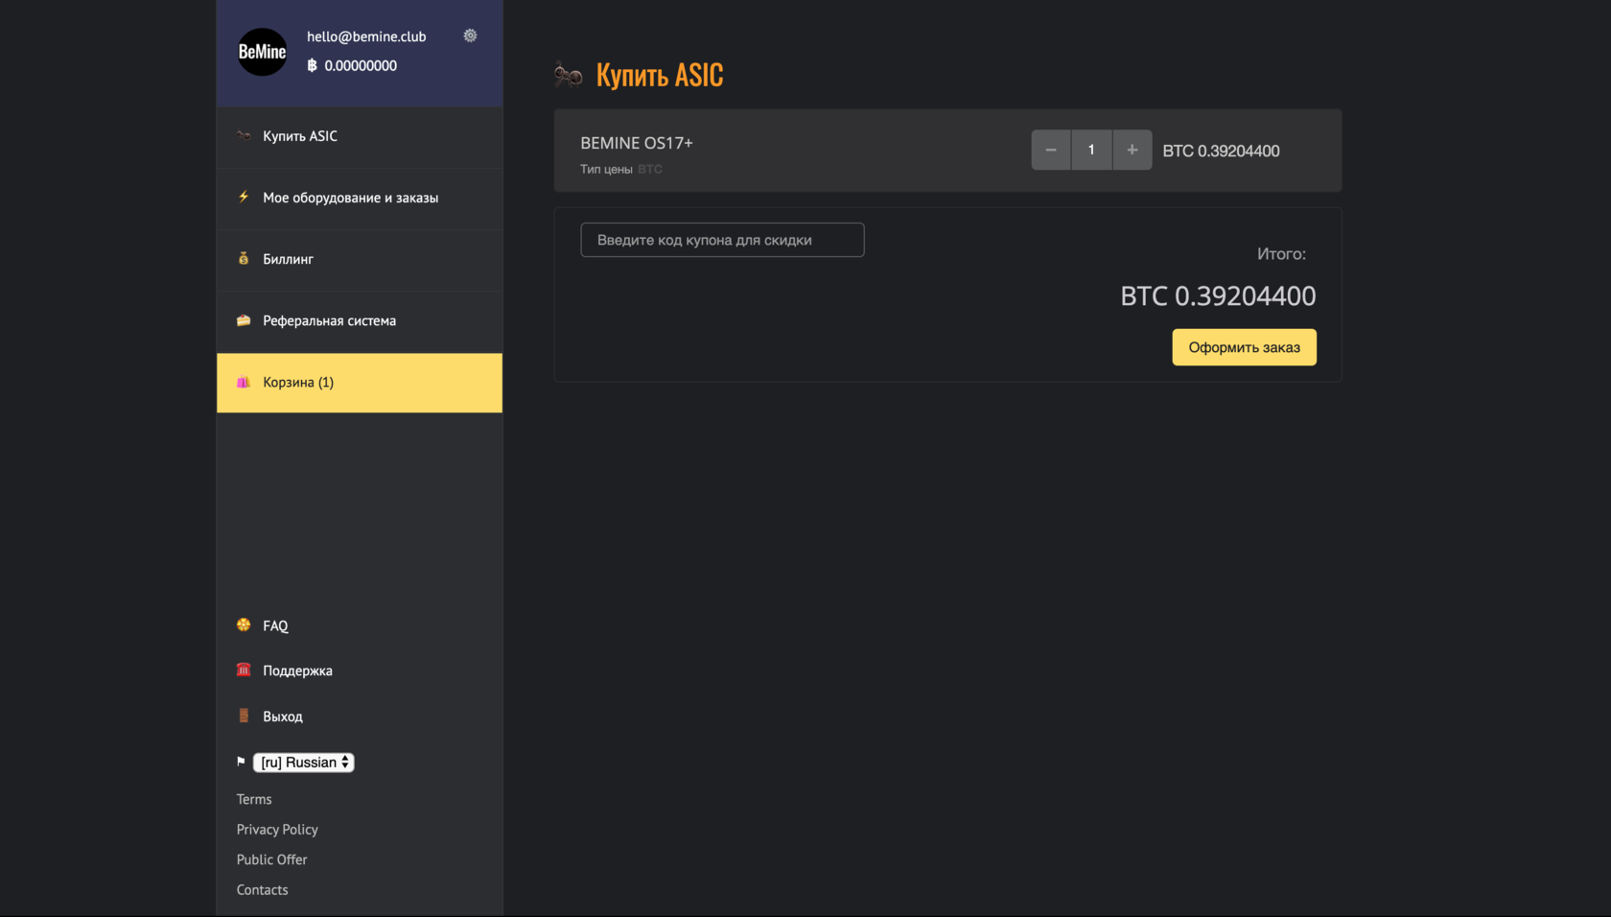Open account settings with the gear icon
1611x917 pixels.
click(469, 35)
